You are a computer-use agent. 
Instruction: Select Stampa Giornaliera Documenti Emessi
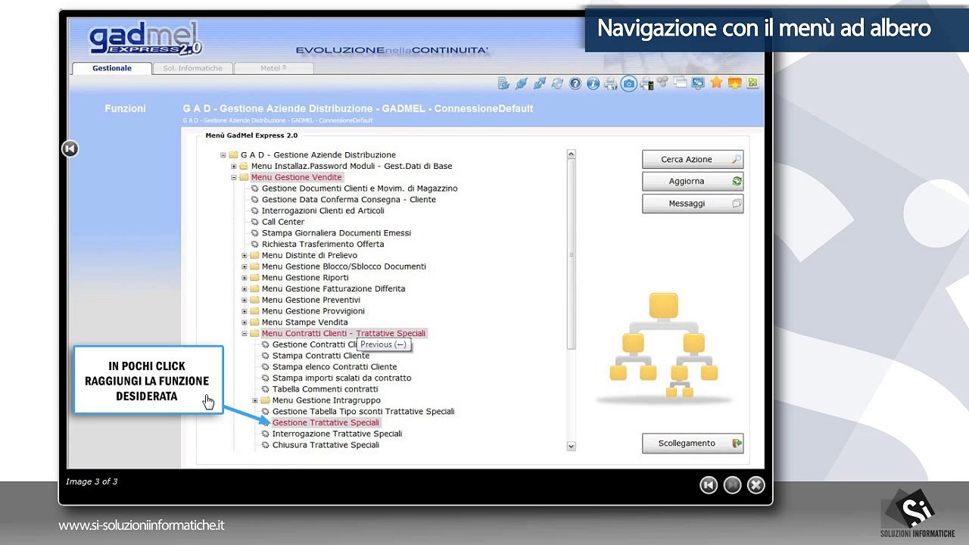point(336,233)
